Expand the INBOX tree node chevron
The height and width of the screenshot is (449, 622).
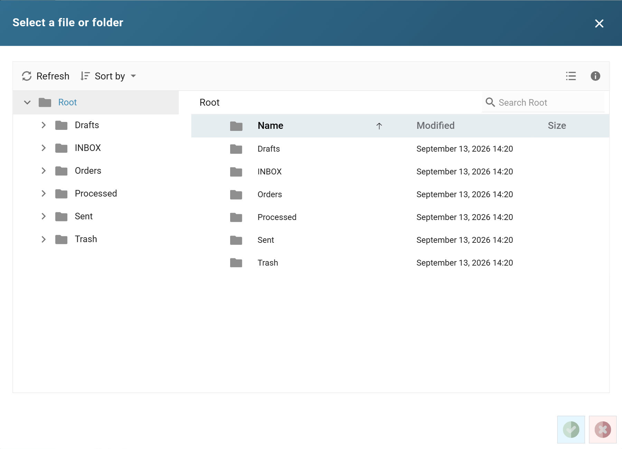click(x=44, y=148)
